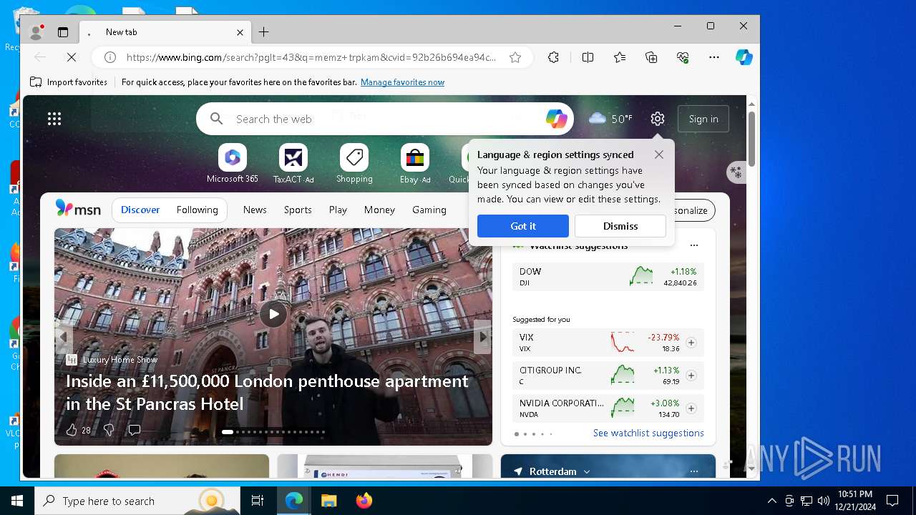
Task: Open the DOW stock row
Action: (x=608, y=276)
